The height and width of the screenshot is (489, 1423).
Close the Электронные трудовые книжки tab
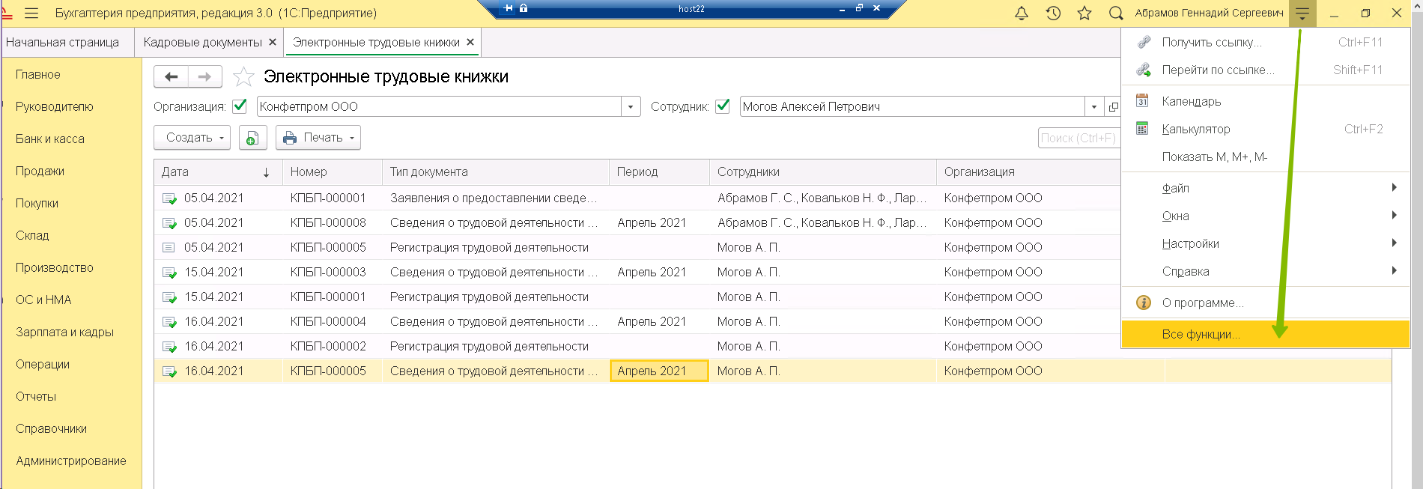tap(470, 43)
